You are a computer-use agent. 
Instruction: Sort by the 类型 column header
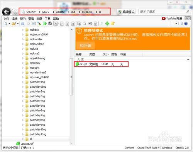point(92,54)
